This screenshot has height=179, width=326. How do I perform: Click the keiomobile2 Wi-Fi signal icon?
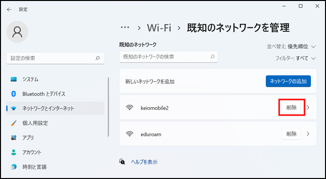pyautogui.click(x=129, y=108)
